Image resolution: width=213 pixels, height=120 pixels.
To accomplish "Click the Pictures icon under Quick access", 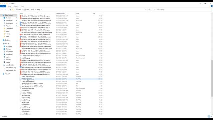I will pyautogui.click(x=4, y=26).
